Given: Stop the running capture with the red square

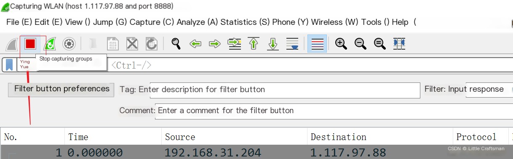Looking at the screenshot, I should pos(30,43).
